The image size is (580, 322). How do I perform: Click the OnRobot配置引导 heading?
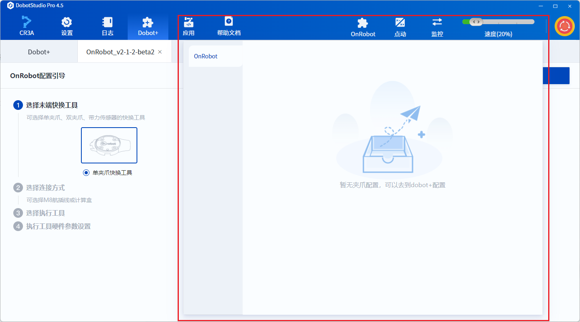coord(38,76)
